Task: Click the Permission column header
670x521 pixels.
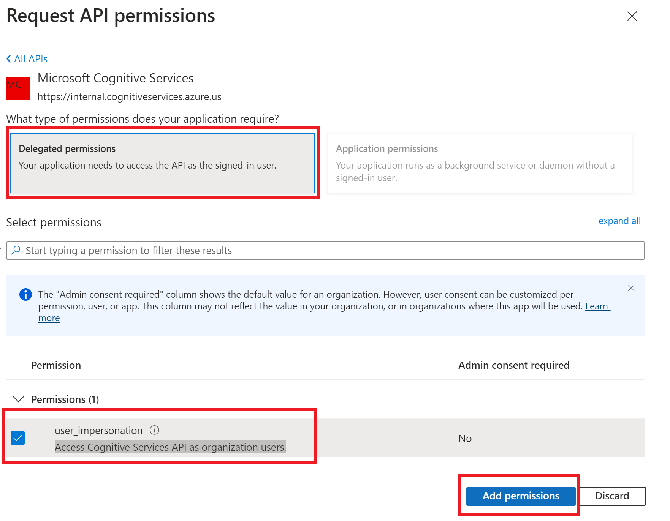Action: (x=56, y=365)
